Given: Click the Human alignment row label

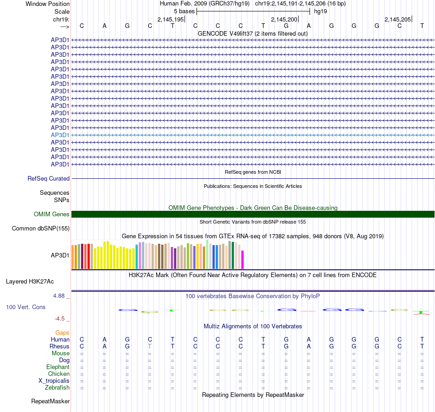Looking at the screenshot, I should tap(60, 339).
